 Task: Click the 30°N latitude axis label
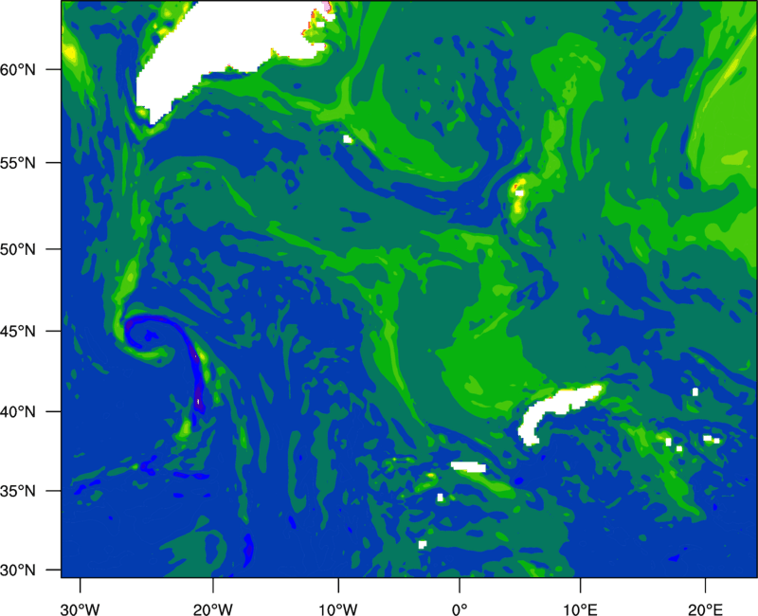(x=18, y=571)
